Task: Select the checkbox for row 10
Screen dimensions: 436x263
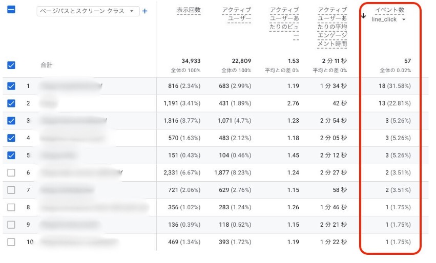Action: [11, 242]
